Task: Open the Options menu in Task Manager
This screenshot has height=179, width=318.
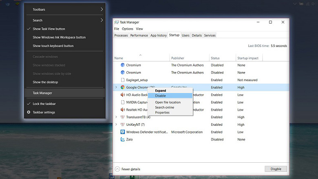Action: pyautogui.click(x=127, y=29)
